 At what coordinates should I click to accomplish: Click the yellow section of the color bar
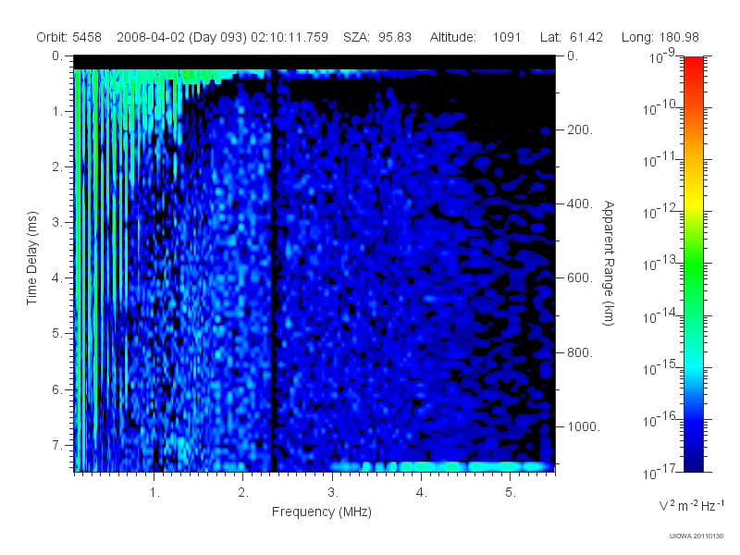693,201
